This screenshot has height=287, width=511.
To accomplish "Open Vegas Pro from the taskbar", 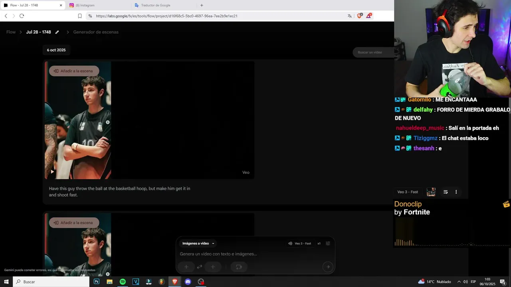I will coord(136,282).
